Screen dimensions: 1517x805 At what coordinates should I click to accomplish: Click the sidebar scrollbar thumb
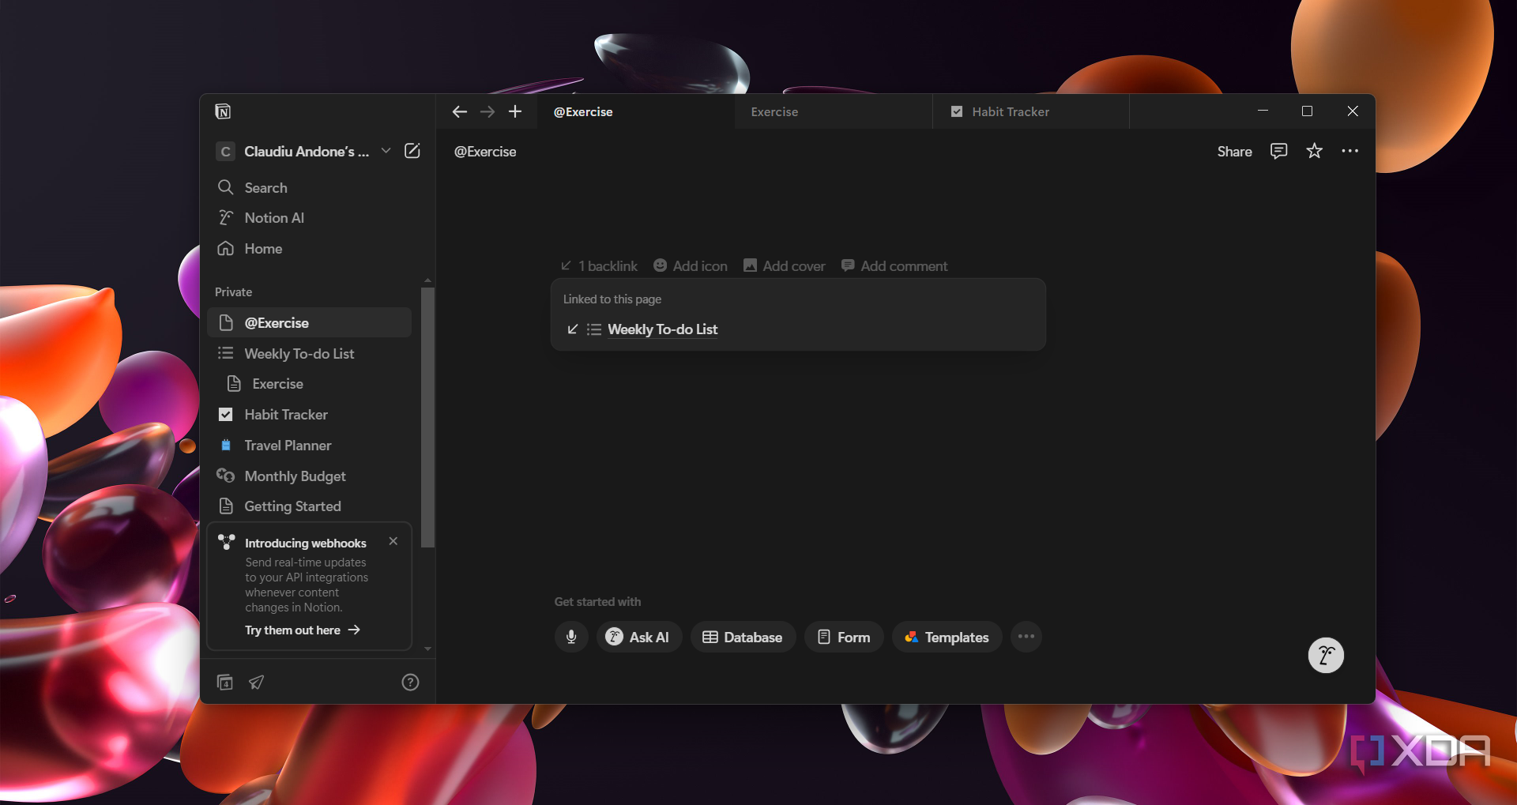(427, 417)
